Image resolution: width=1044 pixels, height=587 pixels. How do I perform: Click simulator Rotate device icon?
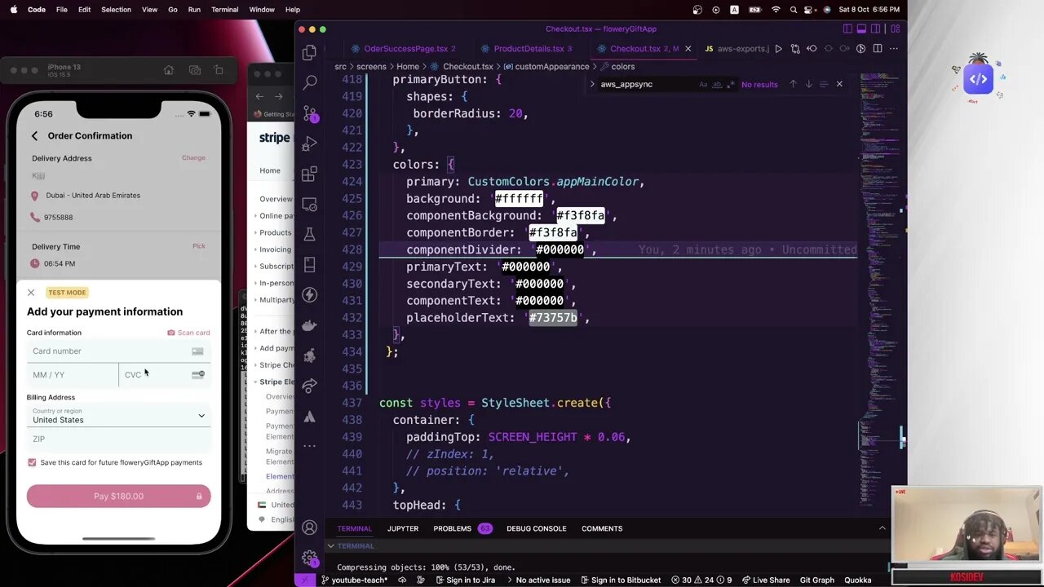point(219,71)
